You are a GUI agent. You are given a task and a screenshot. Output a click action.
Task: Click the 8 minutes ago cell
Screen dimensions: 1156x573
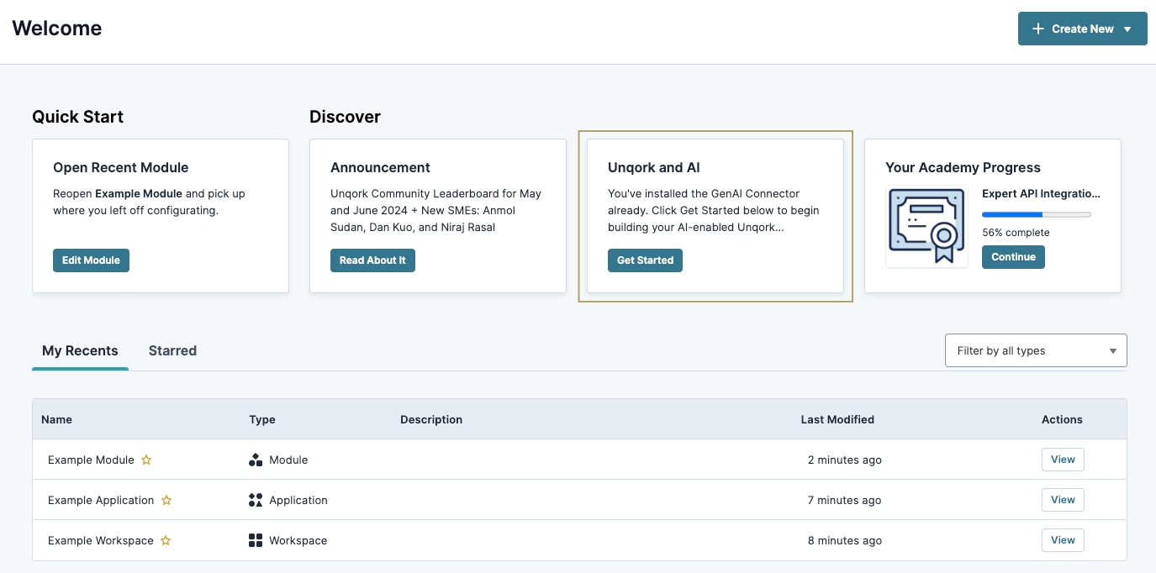point(845,540)
